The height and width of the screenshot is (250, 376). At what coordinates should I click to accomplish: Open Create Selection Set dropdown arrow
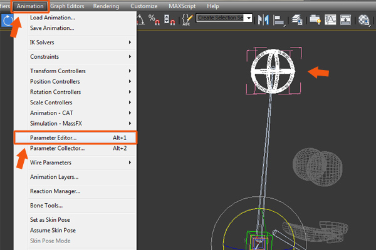tap(249, 18)
